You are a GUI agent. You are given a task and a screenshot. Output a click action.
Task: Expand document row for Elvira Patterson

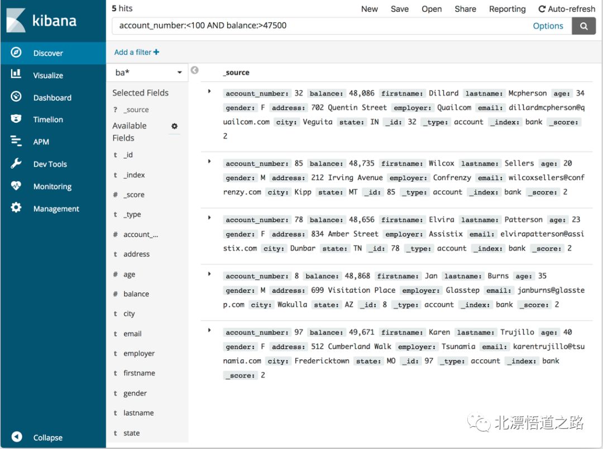click(209, 218)
